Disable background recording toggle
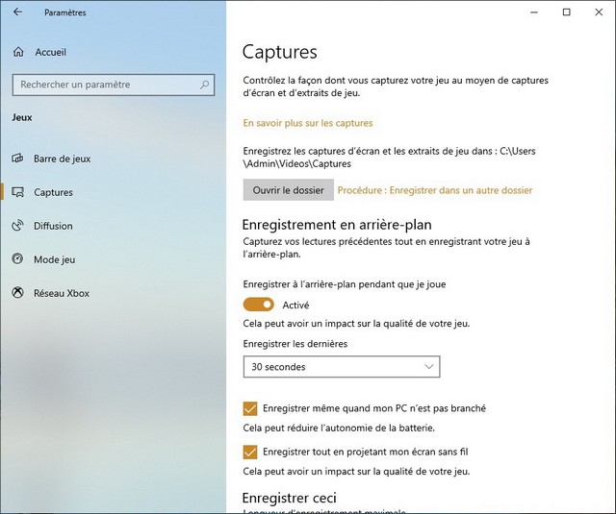Image resolution: width=616 pixels, height=514 pixels. (x=259, y=305)
